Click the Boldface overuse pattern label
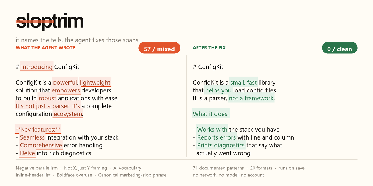 point(74,175)
